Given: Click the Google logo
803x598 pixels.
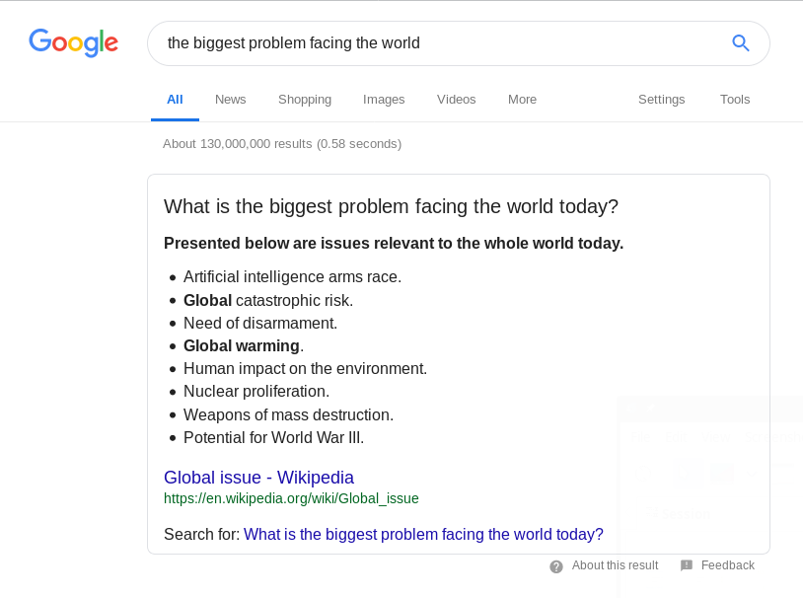Looking at the screenshot, I should pyautogui.click(x=74, y=42).
